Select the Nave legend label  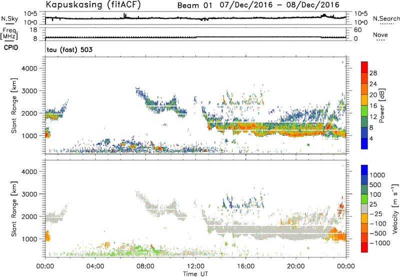pos(380,34)
